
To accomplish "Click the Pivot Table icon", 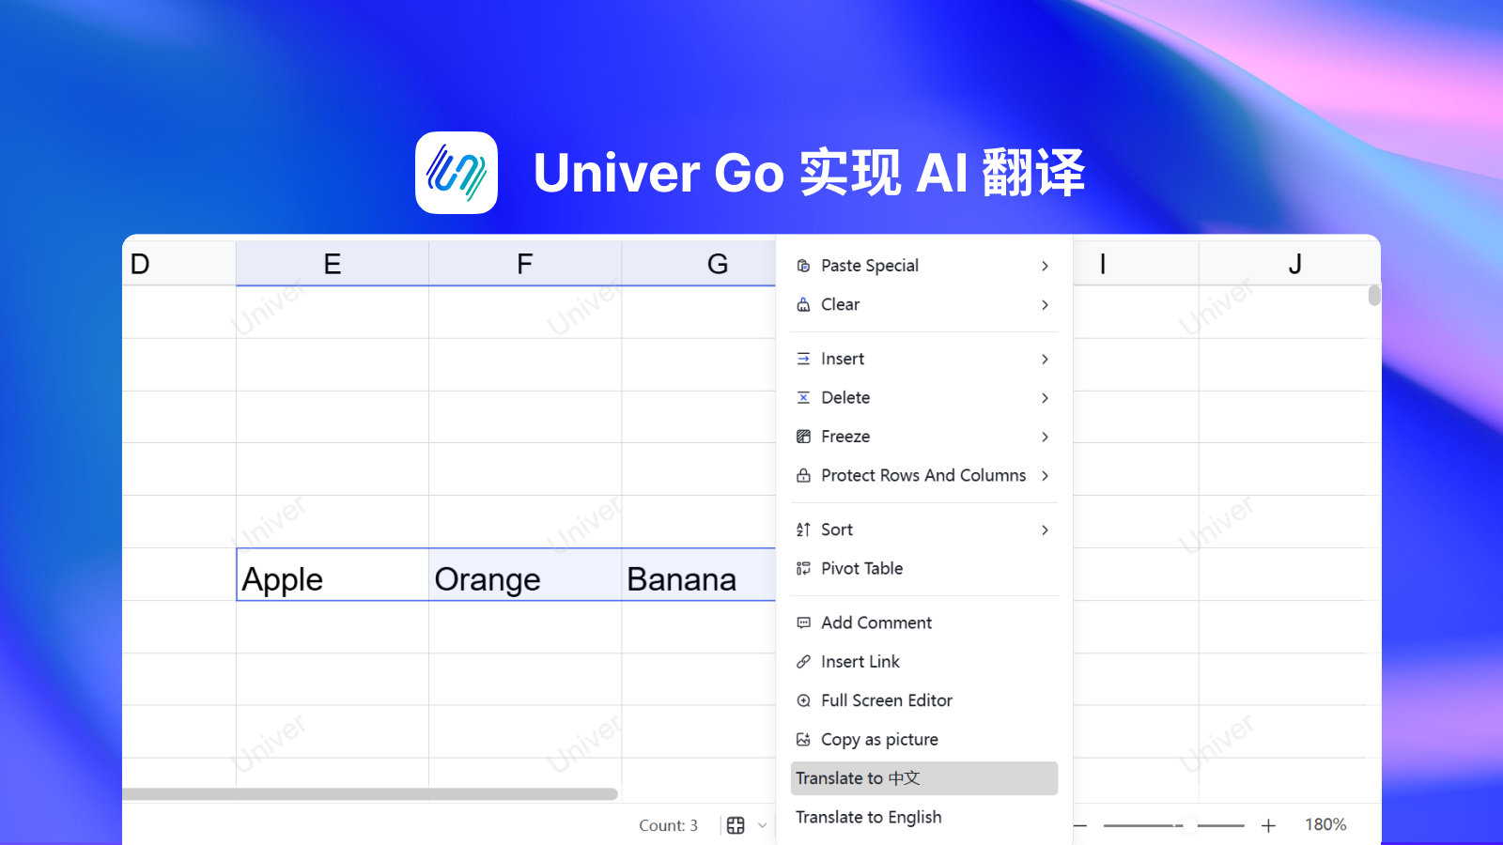I will tap(803, 568).
